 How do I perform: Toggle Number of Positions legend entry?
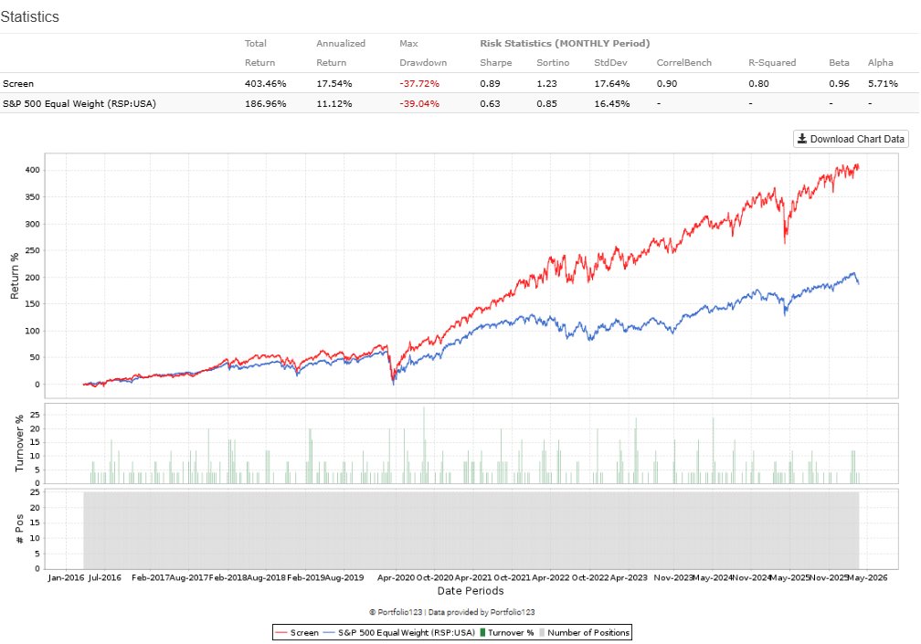pyautogui.click(x=585, y=632)
